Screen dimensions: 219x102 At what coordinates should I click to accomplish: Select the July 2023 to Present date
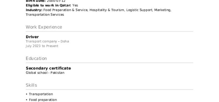[x=42, y=46]
